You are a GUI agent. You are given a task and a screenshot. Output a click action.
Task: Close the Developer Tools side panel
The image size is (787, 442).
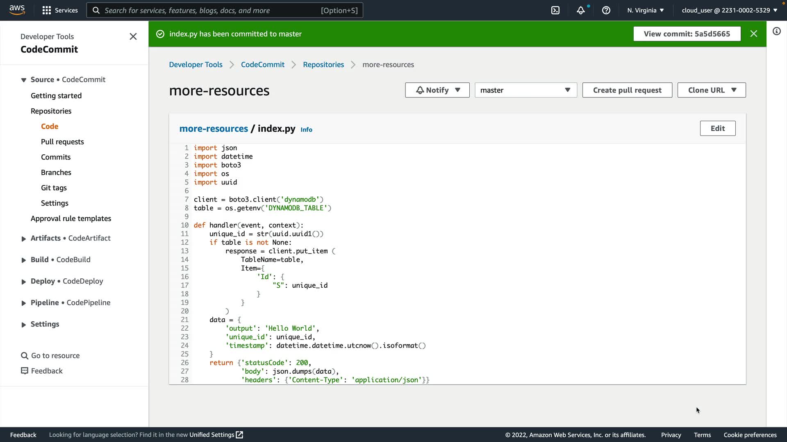pos(133,36)
